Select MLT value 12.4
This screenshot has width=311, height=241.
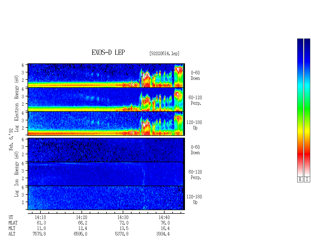coord(83,229)
